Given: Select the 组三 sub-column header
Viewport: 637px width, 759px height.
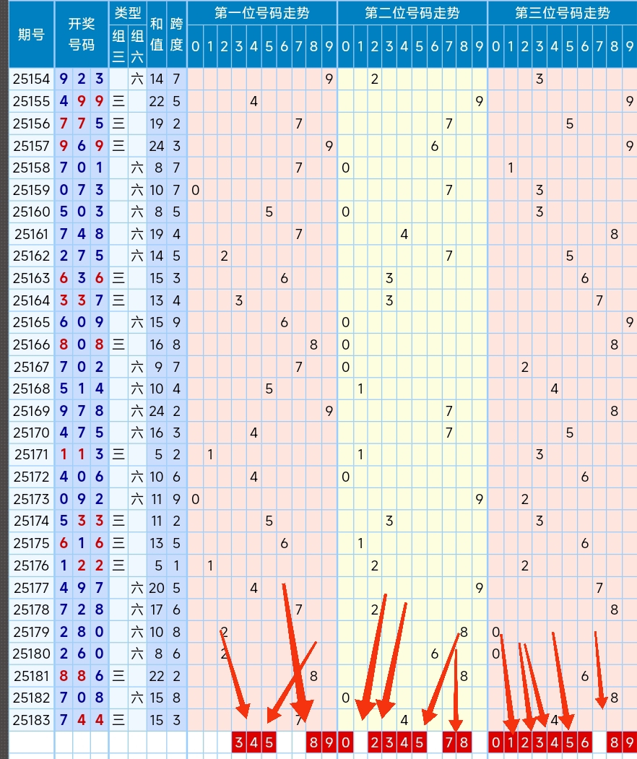Looking at the screenshot, I should [118, 46].
